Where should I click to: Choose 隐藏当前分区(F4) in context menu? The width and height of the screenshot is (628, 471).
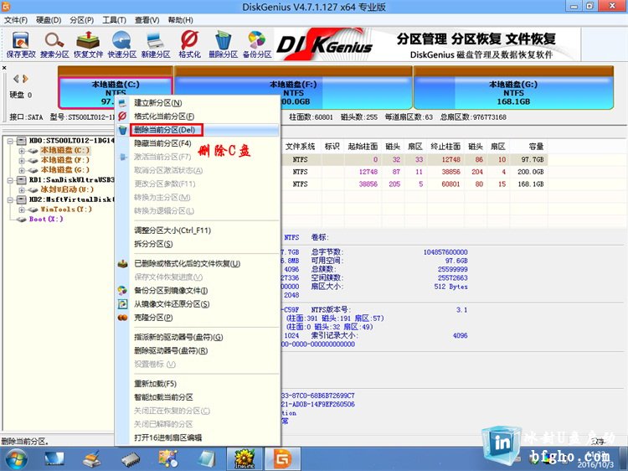pos(198,143)
